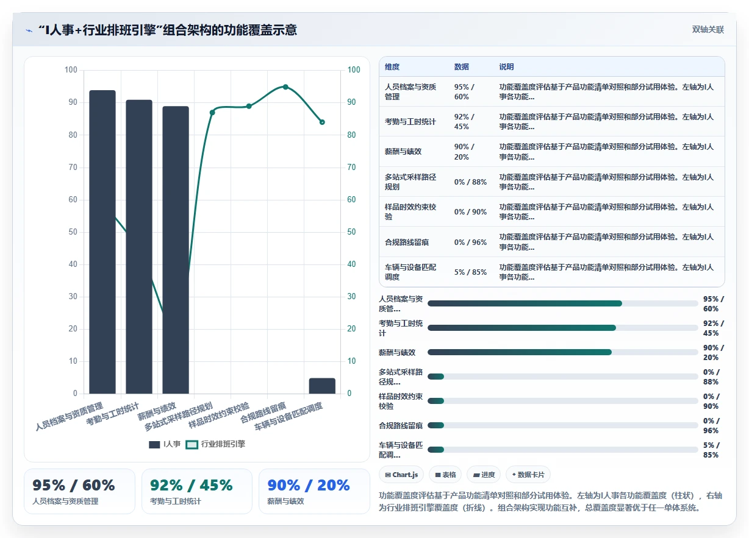Click the table value 0% / 90%
Screen dimensions: 749x538
pyautogui.click(x=470, y=211)
